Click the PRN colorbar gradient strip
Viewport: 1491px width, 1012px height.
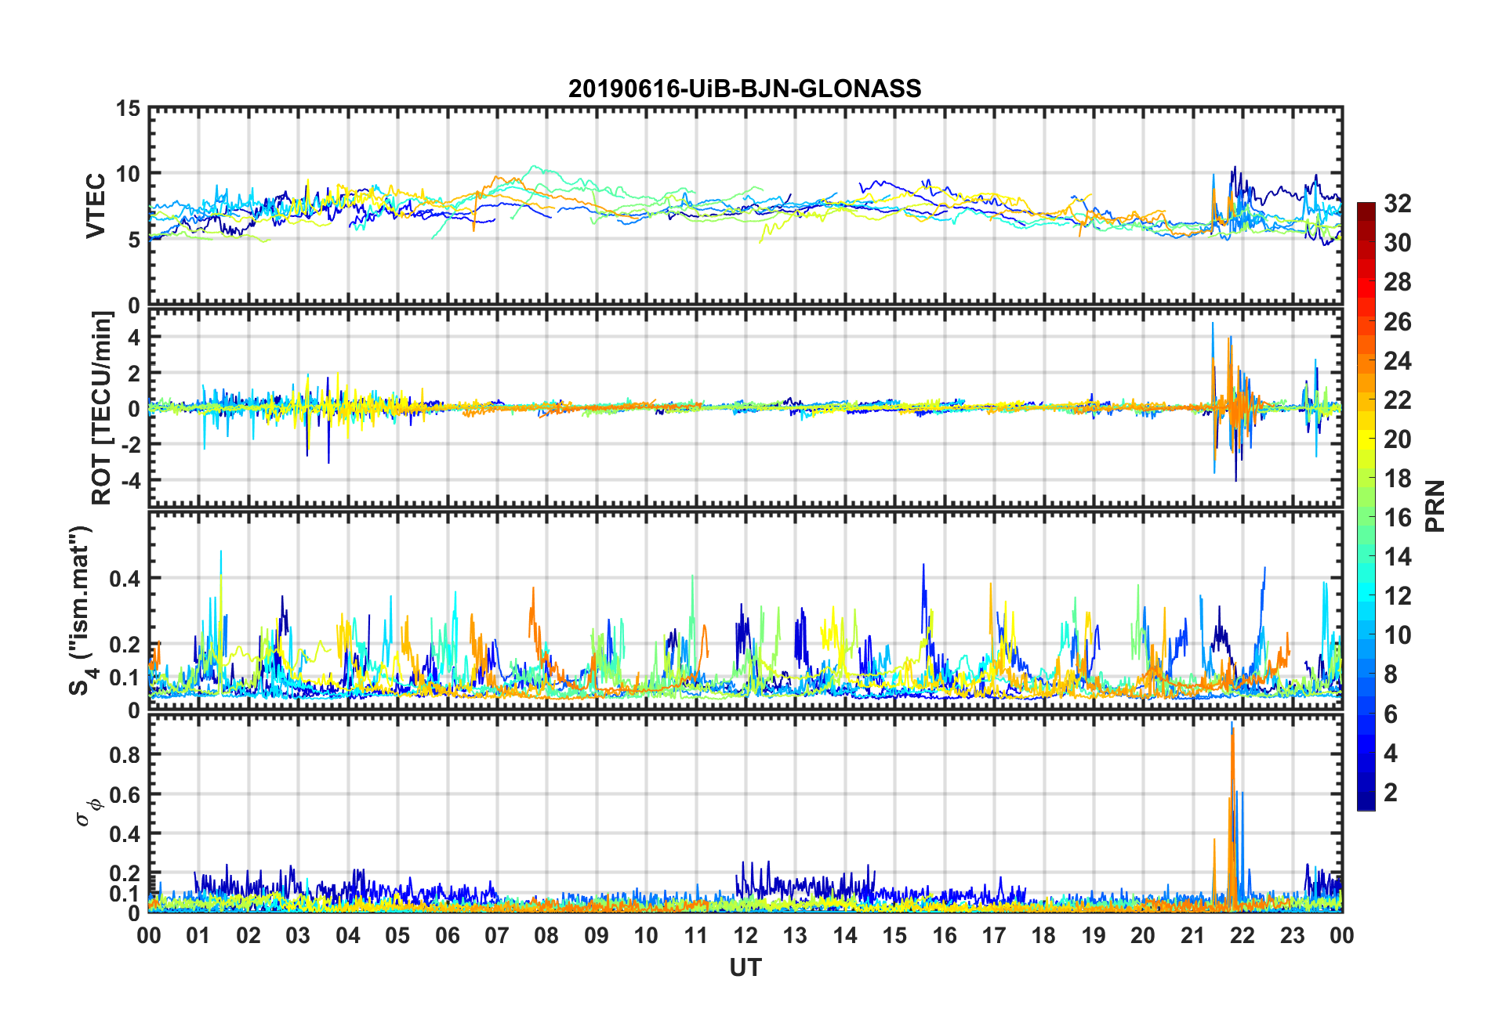coord(1366,506)
